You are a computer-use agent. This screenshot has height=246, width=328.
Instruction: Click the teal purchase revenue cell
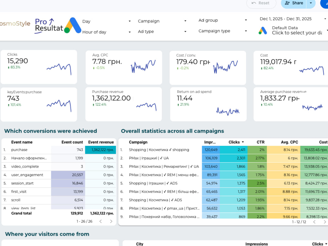[101, 150]
